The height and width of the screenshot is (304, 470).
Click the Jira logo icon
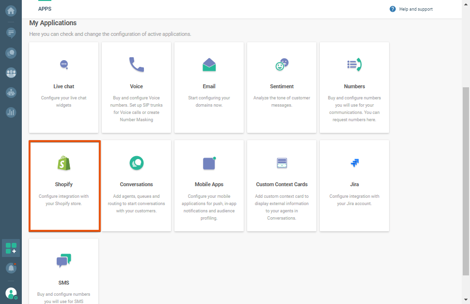click(354, 163)
